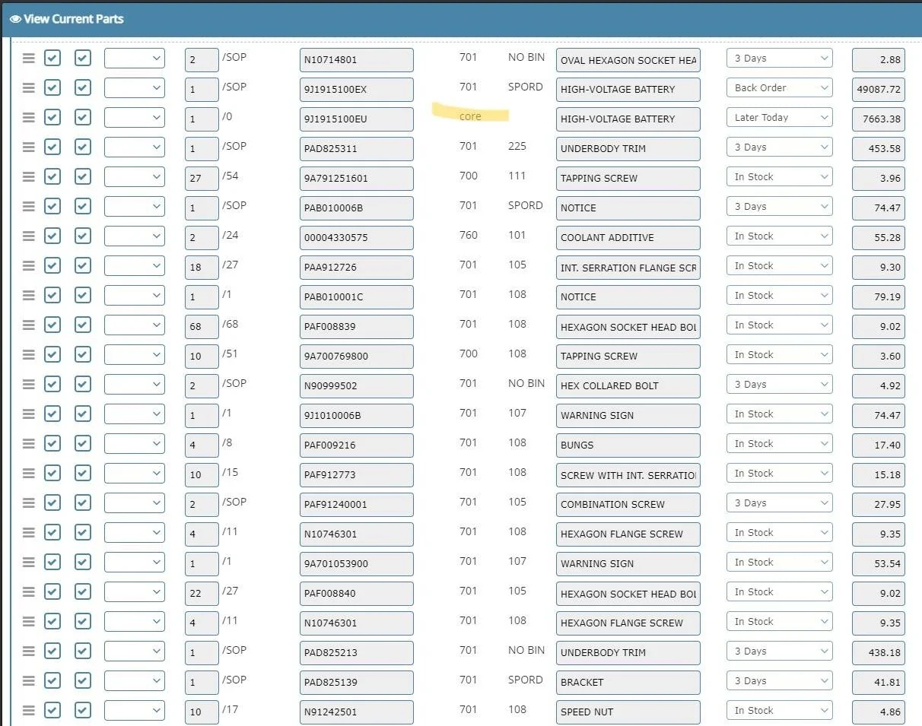Screen dimensions: 922x726
Task: Click the part number field 9J1915100EU
Action: tap(357, 119)
